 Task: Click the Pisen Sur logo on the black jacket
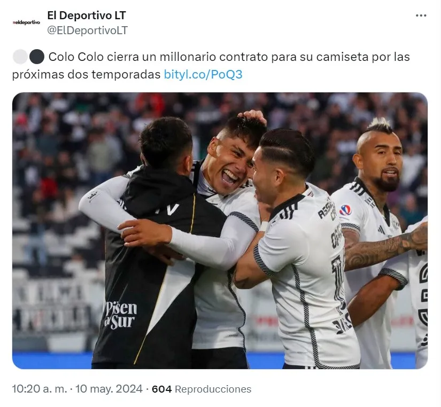click(x=120, y=315)
